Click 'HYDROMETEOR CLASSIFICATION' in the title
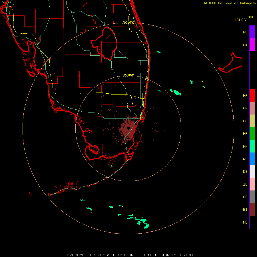Viewport: 257px width, 257px height. pyautogui.click(x=100, y=255)
